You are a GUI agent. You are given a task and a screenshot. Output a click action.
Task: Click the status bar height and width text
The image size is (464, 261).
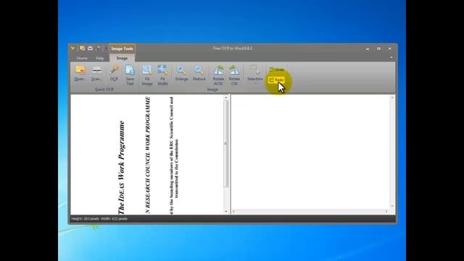[x=99, y=219]
